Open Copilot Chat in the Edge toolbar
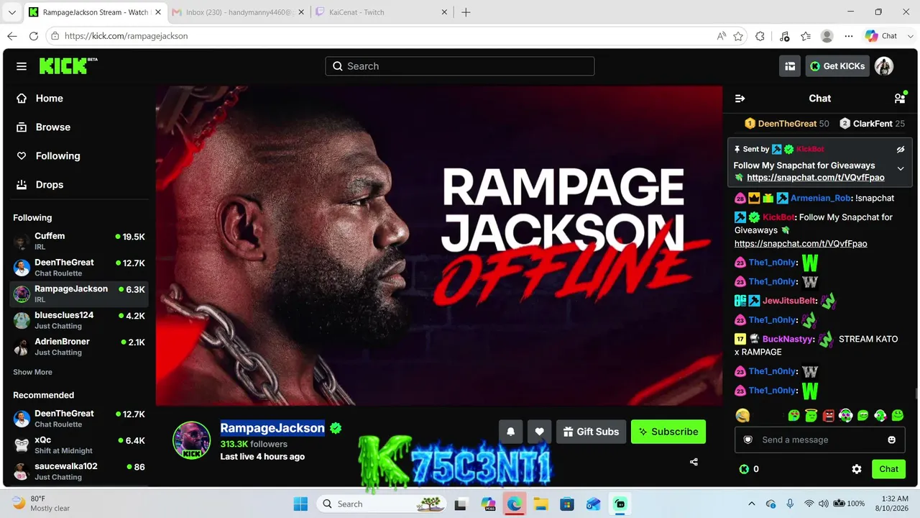The image size is (920, 518). (x=881, y=36)
